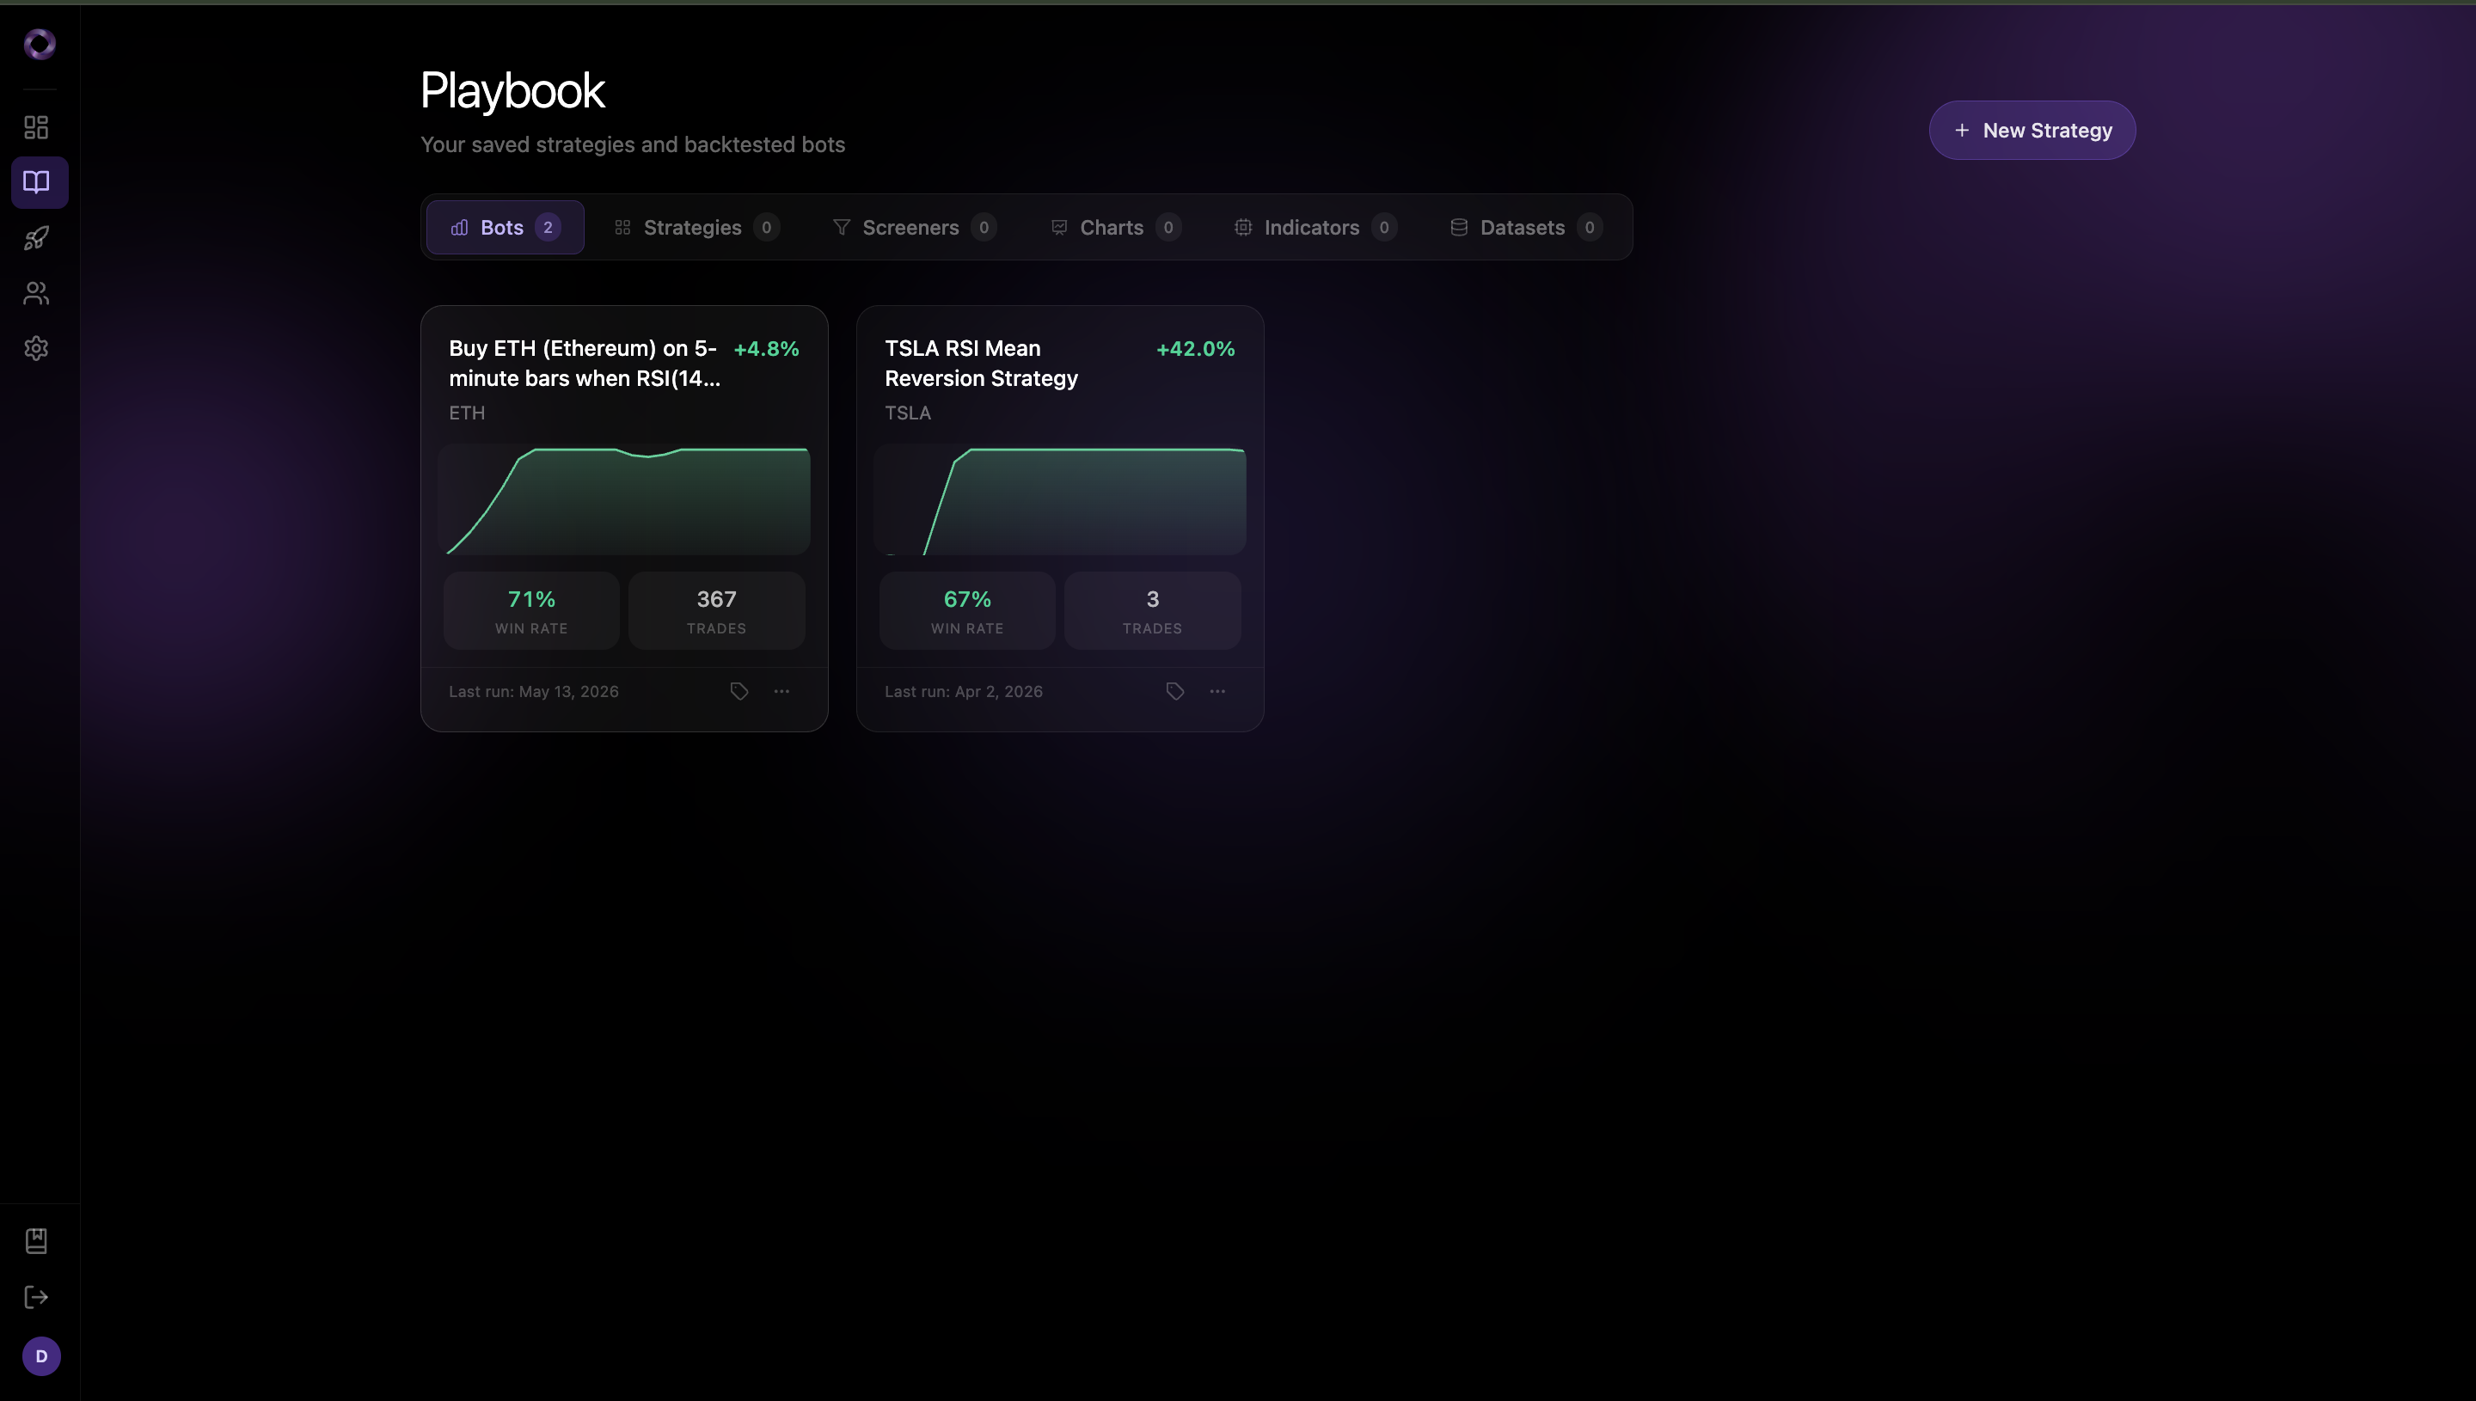
Task: Click the 3 trades stat on TSLA card
Action: point(1153,610)
